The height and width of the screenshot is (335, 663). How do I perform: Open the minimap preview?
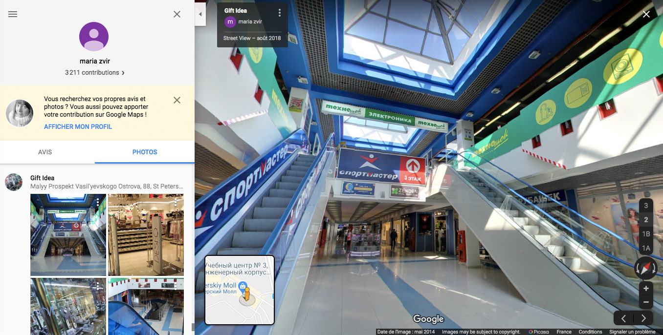240,290
